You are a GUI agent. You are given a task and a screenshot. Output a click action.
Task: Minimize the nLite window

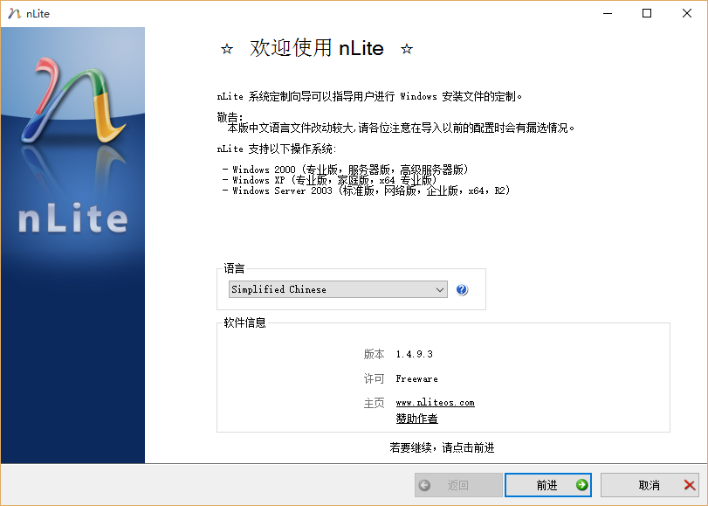[606, 13]
